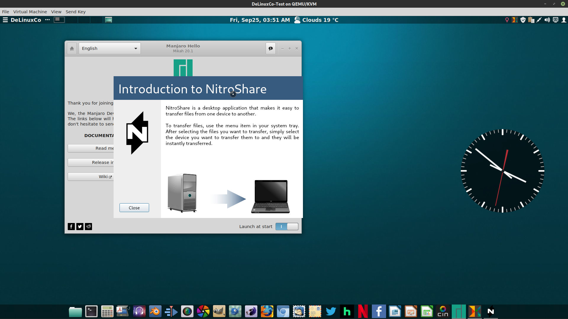Open the Virtual Machine menu
Viewport: 568px width, 319px height.
pos(30,12)
